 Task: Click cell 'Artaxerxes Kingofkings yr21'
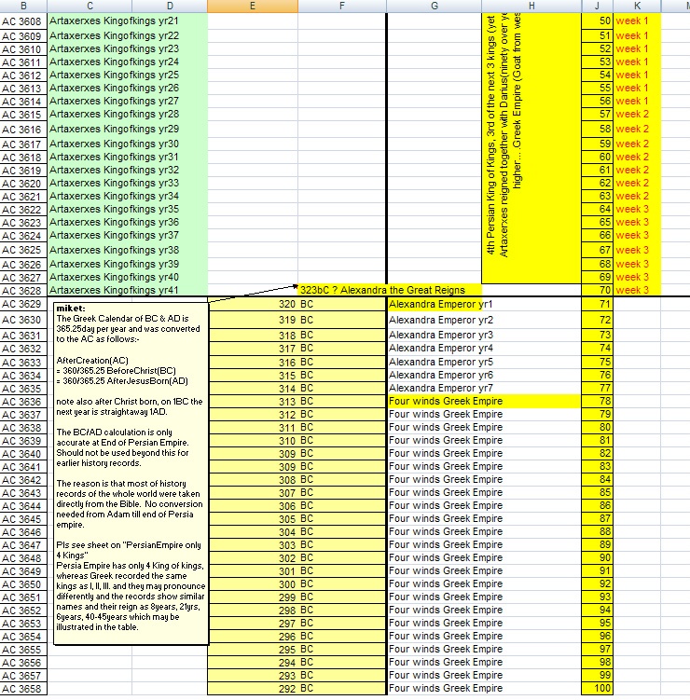(128, 21)
